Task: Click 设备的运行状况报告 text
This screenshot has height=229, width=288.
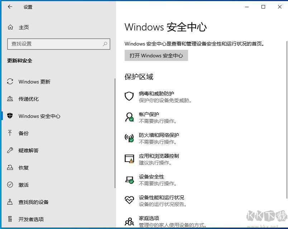Action: click(x=163, y=204)
